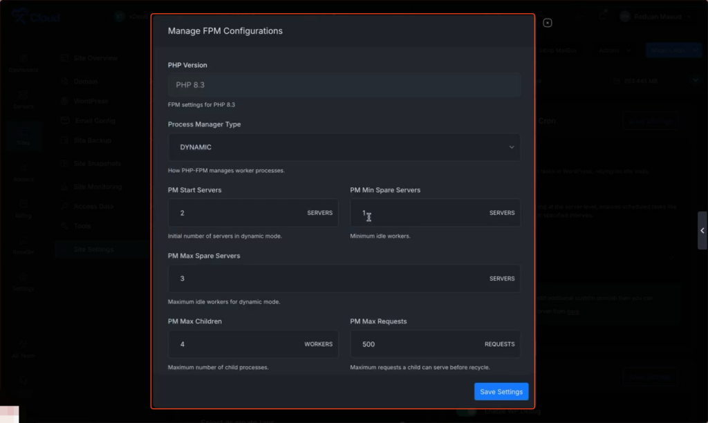Open the Email Config envelope item
The width and height of the screenshot is (708, 423).
point(95,120)
